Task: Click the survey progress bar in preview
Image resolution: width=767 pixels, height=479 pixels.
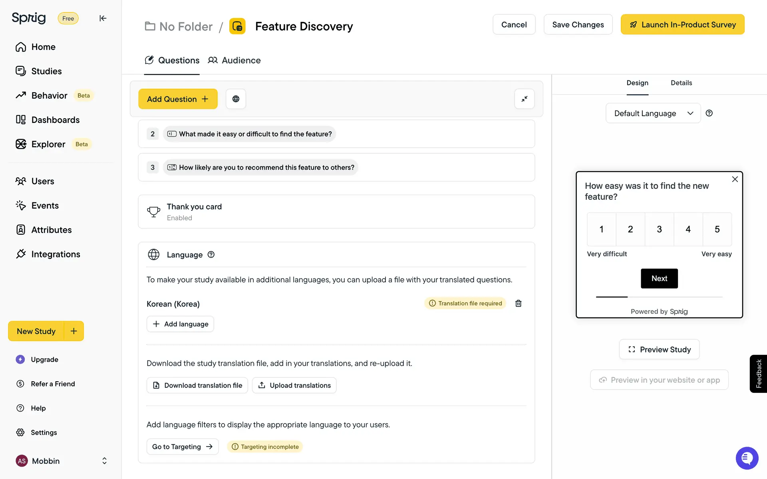Action: [x=659, y=297]
